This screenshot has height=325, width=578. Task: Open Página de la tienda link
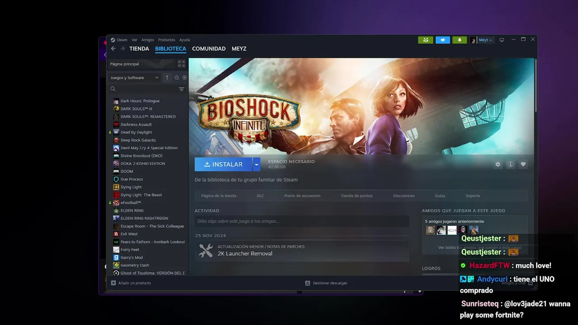[x=219, y=196]
